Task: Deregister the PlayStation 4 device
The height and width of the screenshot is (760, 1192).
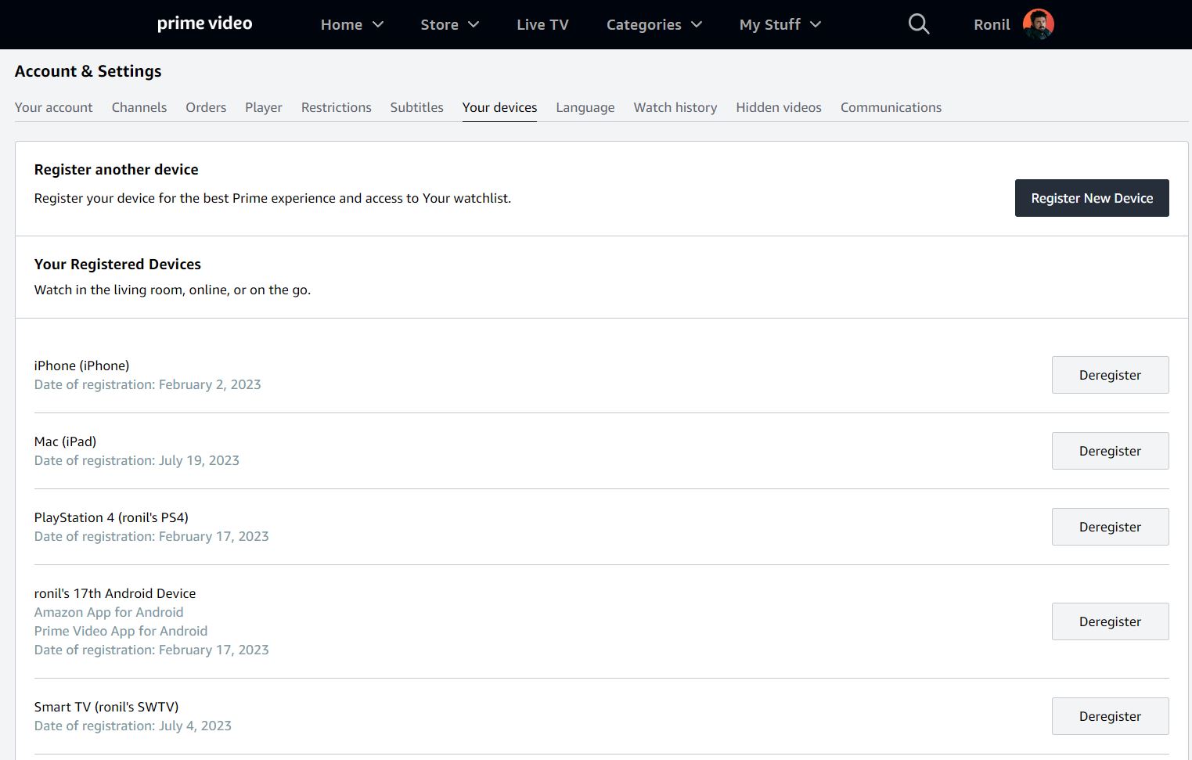Action: coord(1109,527)
